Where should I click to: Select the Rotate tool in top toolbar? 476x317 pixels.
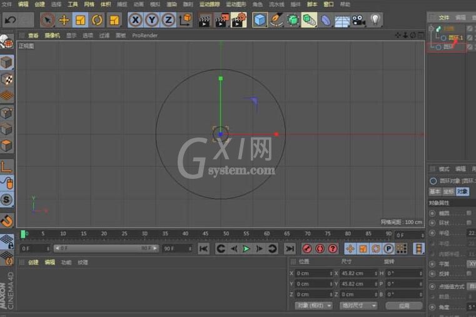(97, 21)
